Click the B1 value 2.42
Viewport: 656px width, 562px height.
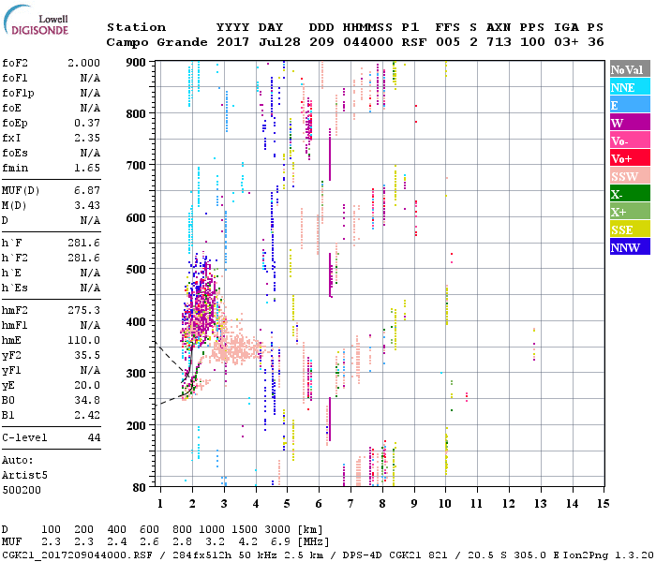pyautogui.click(x=87, y=415)
